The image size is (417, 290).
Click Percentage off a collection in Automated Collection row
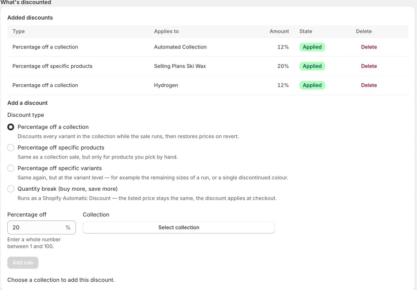45,47
